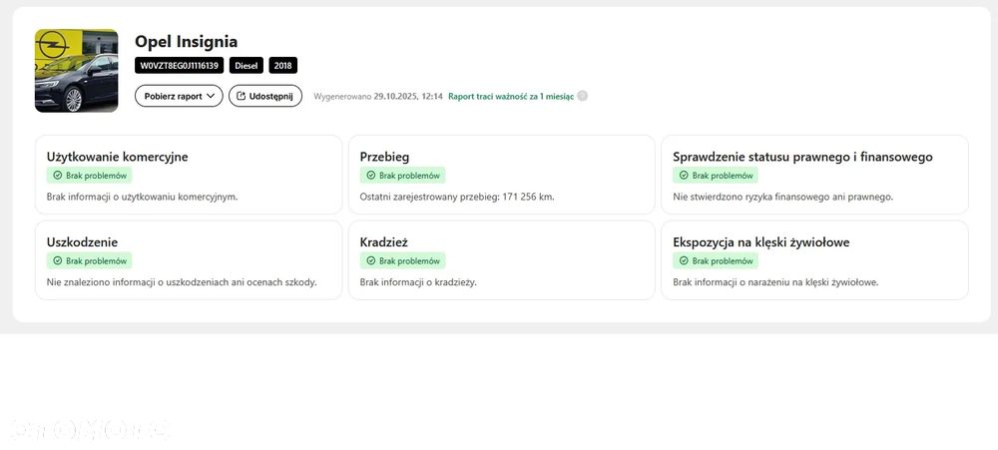Open Ekspozycja na klęski żywiołowe heading
The height and width of the screenshot is (450, 998).
pyautogui.click(x=761, y=242)
